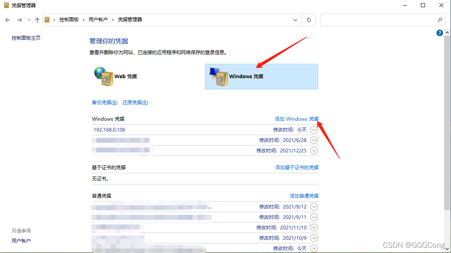Expand the generic credential modified 2021/10/9
This screenshot has width=451, height=253.
point(314,238)
